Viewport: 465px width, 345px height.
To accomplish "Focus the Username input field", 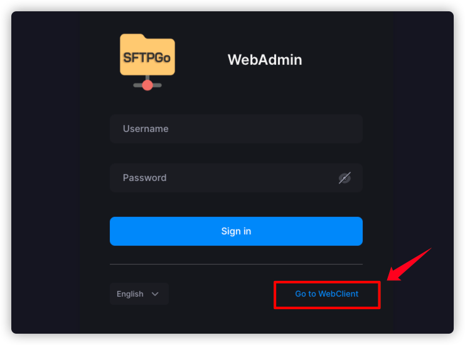I will point(236,129).
